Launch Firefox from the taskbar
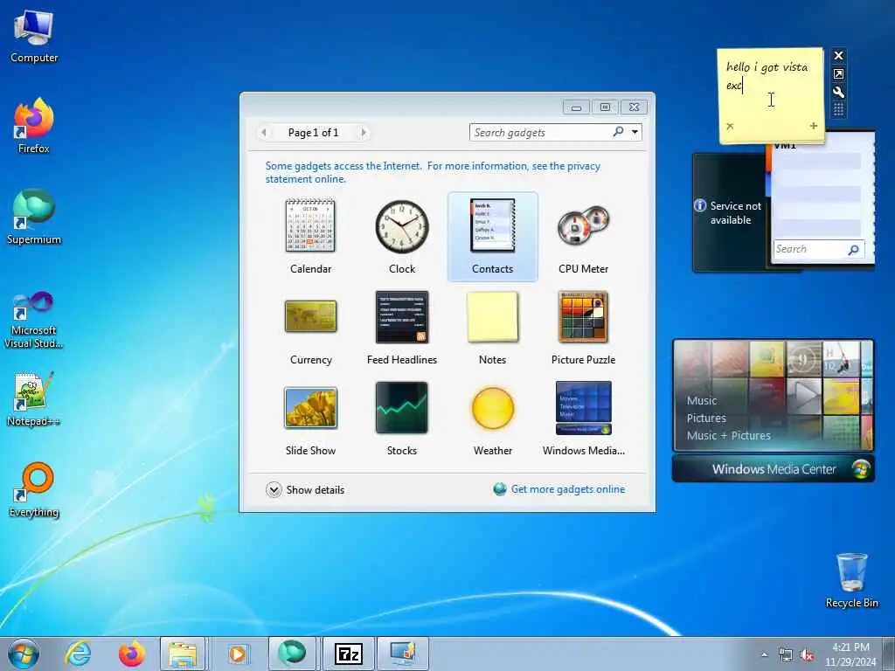 (131, 654)
